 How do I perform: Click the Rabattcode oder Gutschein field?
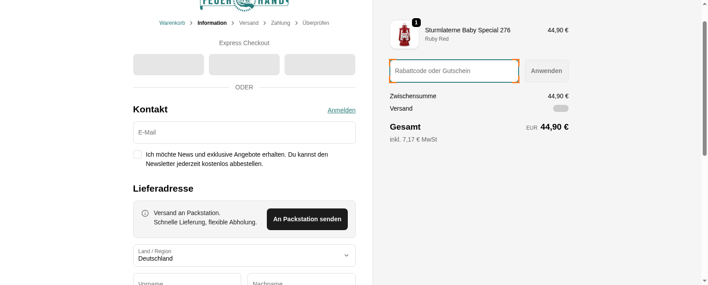click(454, 71)
